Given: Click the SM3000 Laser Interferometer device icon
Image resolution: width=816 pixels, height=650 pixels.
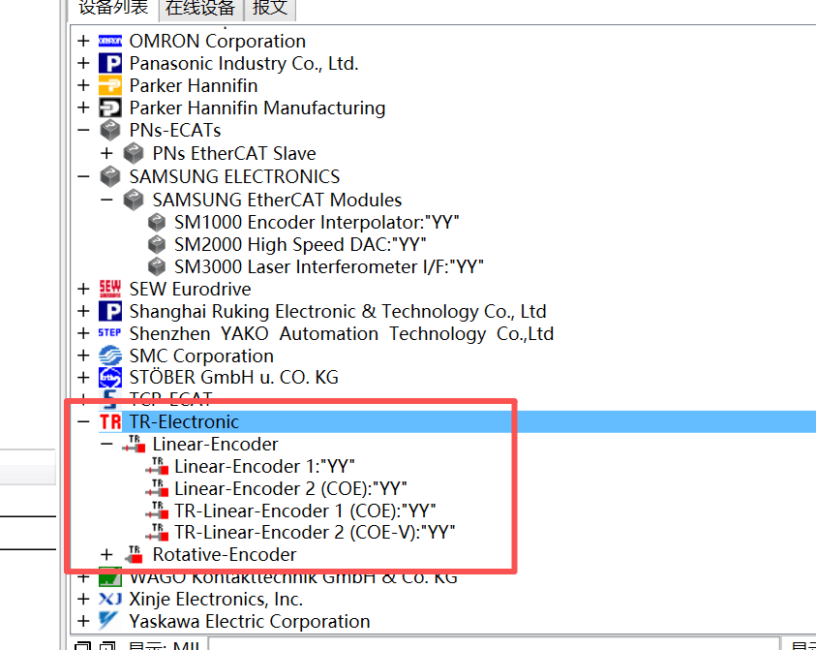Looking at the screenshot, I should tap(157, 266).
